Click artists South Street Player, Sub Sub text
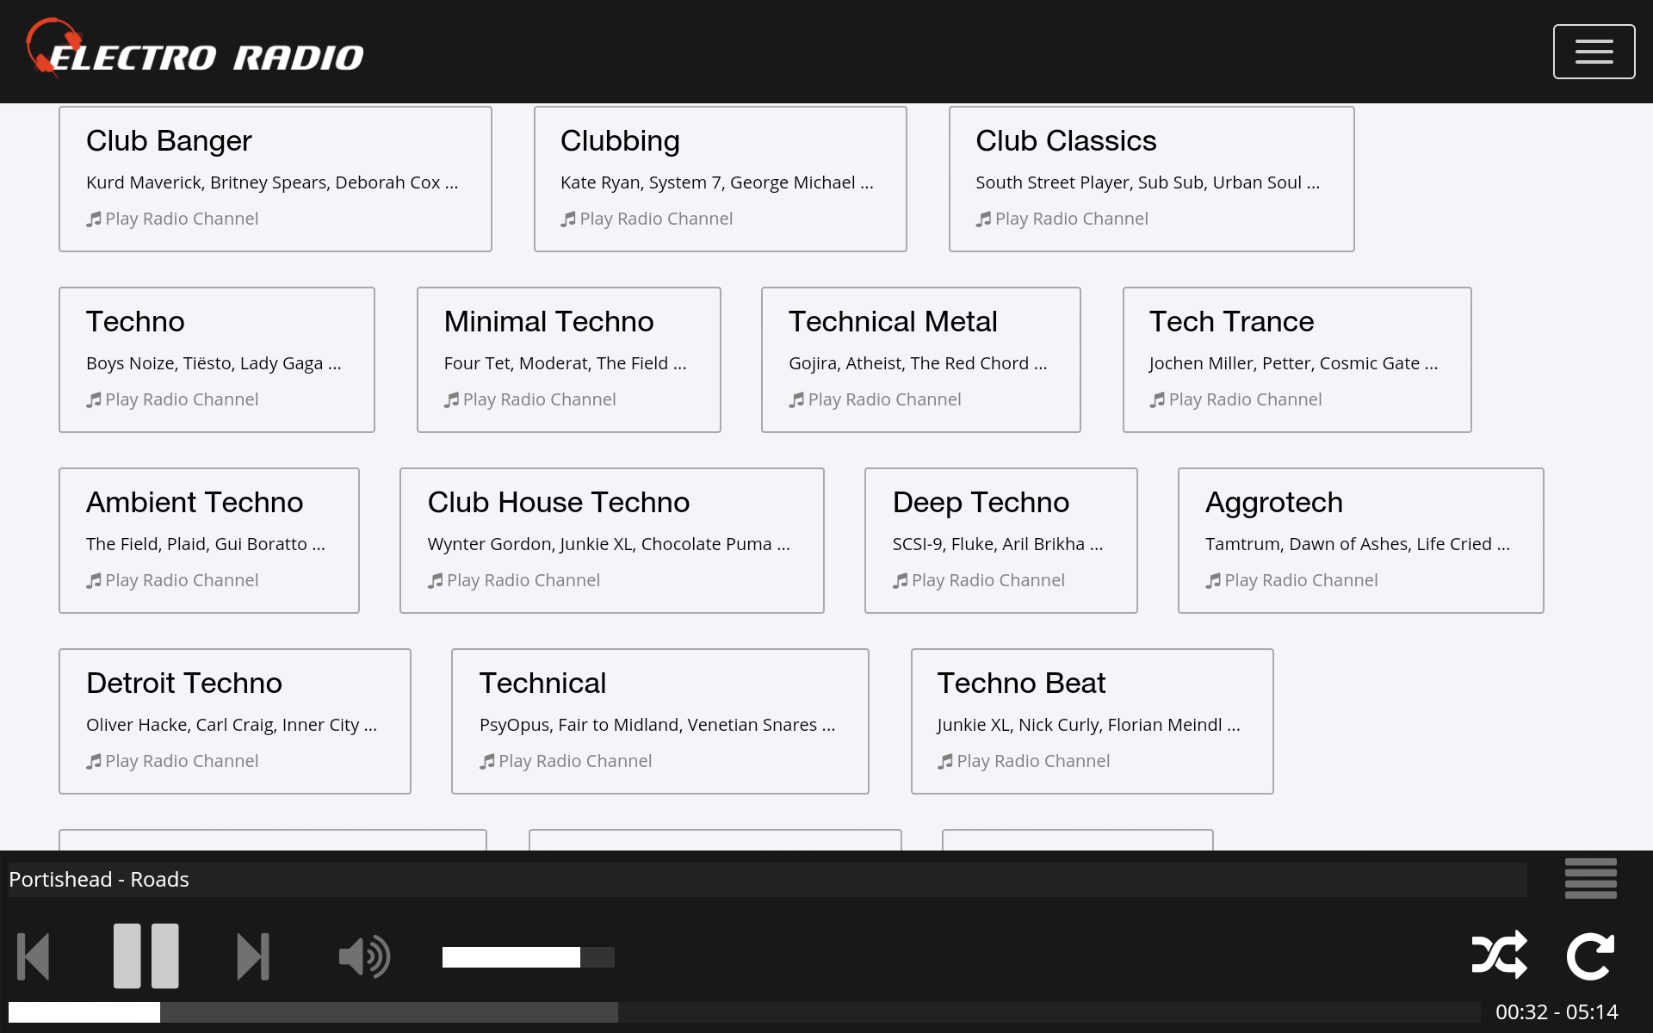Viewport: 1653px width, 1033px height. 1148,182
